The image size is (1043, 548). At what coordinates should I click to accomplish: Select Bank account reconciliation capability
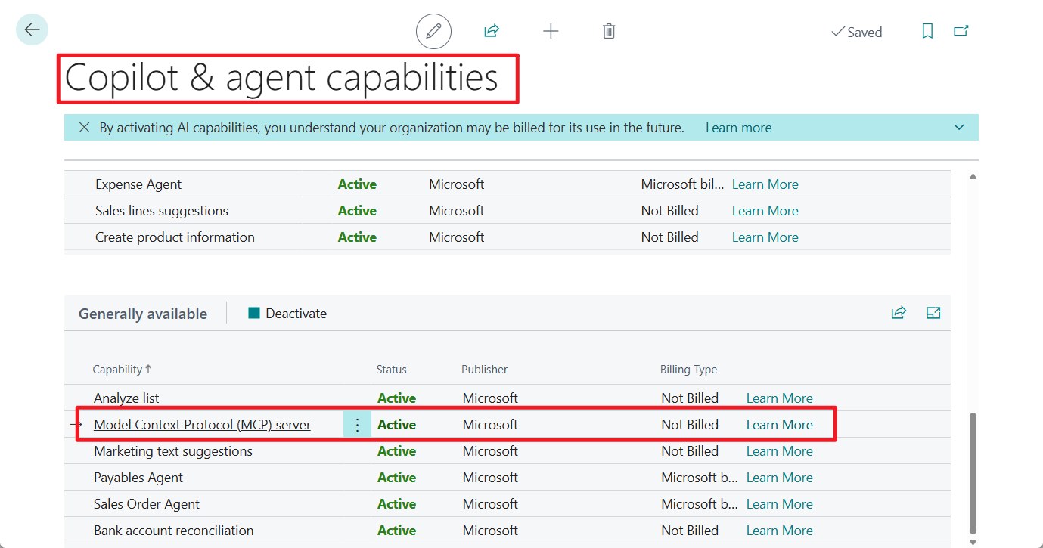point(174,531)
